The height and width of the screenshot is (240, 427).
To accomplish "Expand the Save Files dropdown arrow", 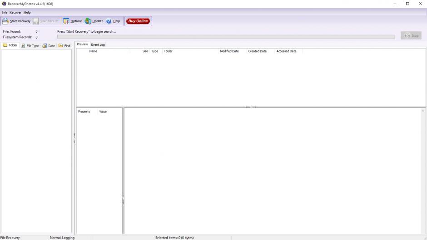I will [x=57, y=21].
